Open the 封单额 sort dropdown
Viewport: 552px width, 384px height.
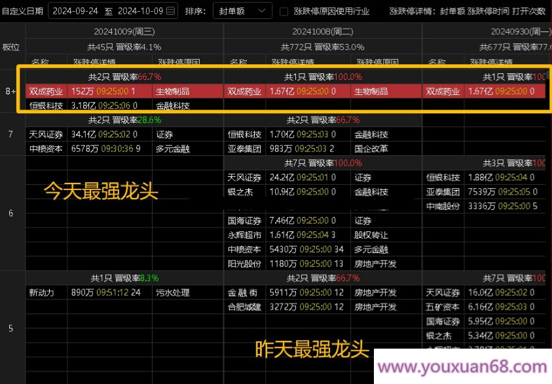[x=242, y=10]
